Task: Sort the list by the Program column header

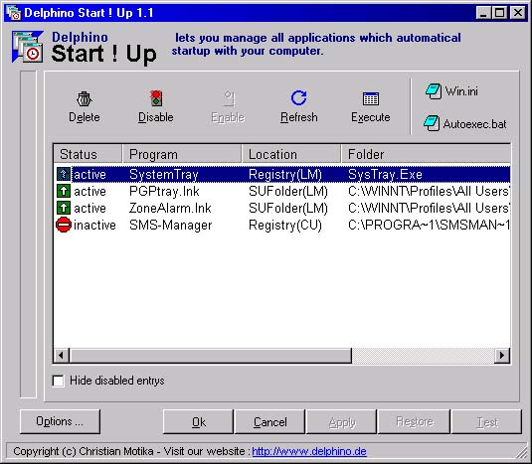Action: tap(182, 154)
